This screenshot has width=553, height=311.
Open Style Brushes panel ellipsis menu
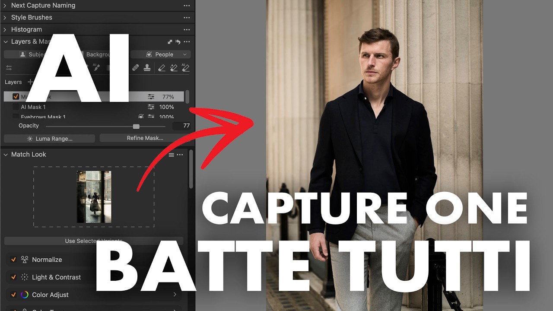point(187,18)
